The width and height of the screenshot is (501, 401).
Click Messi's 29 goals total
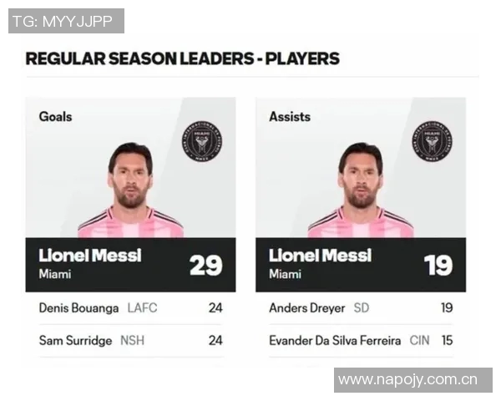click(205, 266)
